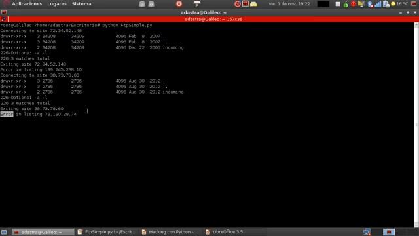Click 'Exiting site 72.34.52.148' line
This screenshot has height=236, width=419.
click(x=33, y=64)
